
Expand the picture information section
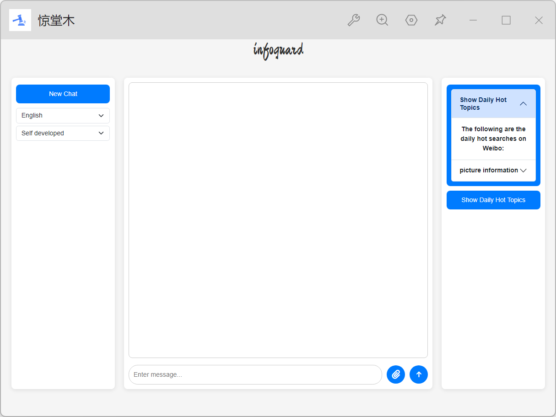[493, 170]
